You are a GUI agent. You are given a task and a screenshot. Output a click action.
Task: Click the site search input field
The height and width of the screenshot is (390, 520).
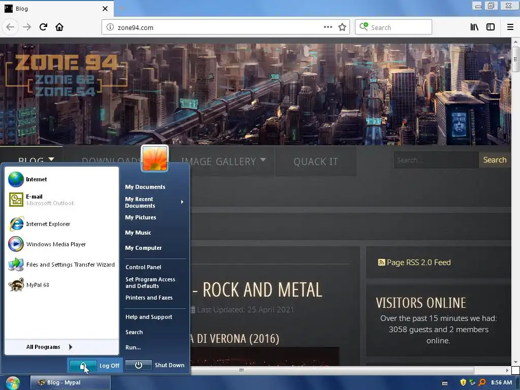point(436,160)
